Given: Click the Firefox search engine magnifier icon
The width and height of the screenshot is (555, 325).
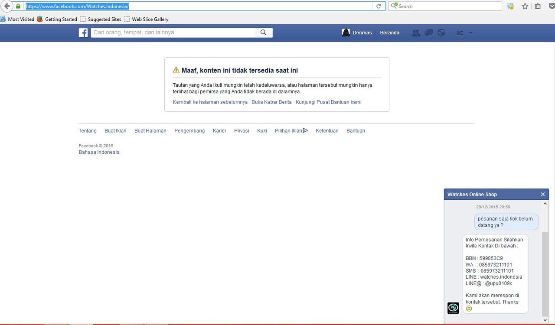Looking at the screenshot, I should click(394, 6).
